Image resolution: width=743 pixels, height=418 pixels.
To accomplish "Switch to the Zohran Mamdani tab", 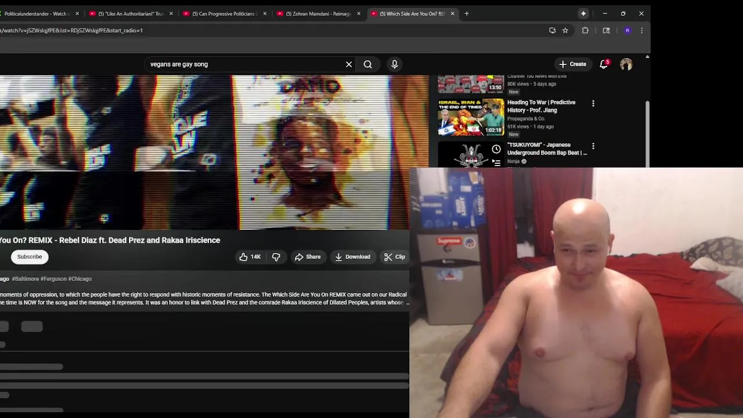I will 318,13.
